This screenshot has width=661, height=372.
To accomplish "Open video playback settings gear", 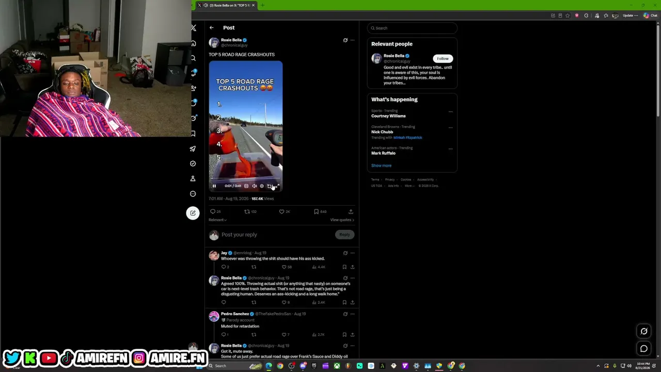I will [x=262, y=186].
